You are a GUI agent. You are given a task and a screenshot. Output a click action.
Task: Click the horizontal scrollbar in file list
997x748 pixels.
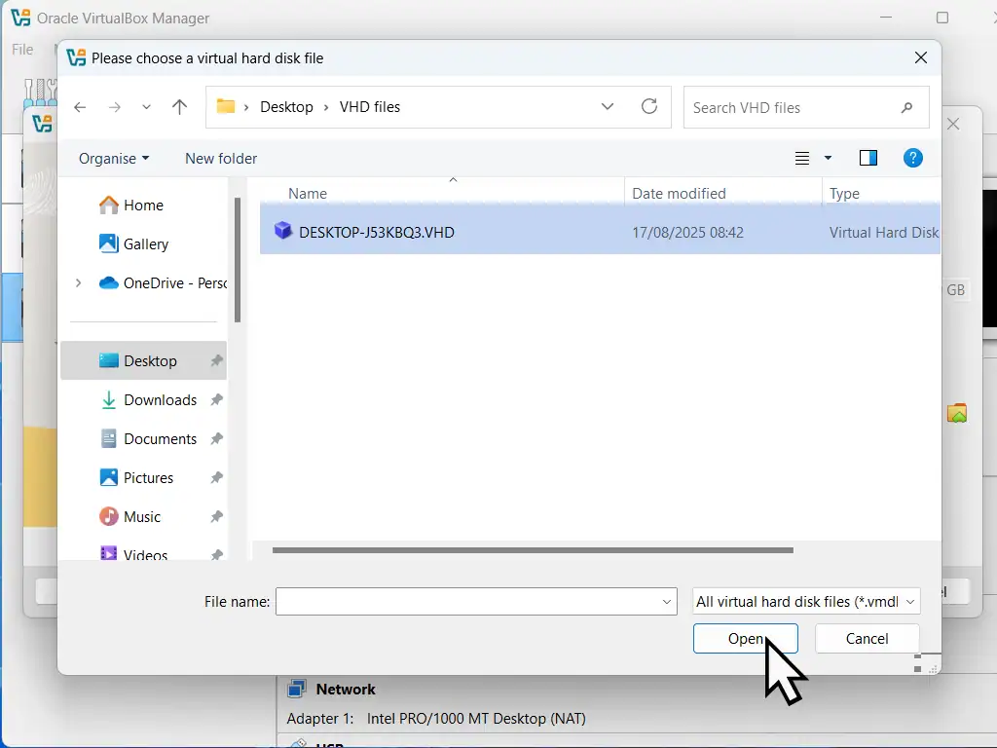[x=533, y=550]
